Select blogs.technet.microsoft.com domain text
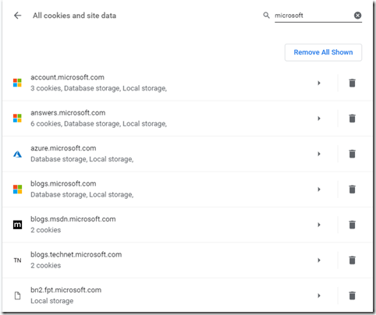The width and height of the screenshot is (376, 315). pyautogui.click(x=76, y=254)
